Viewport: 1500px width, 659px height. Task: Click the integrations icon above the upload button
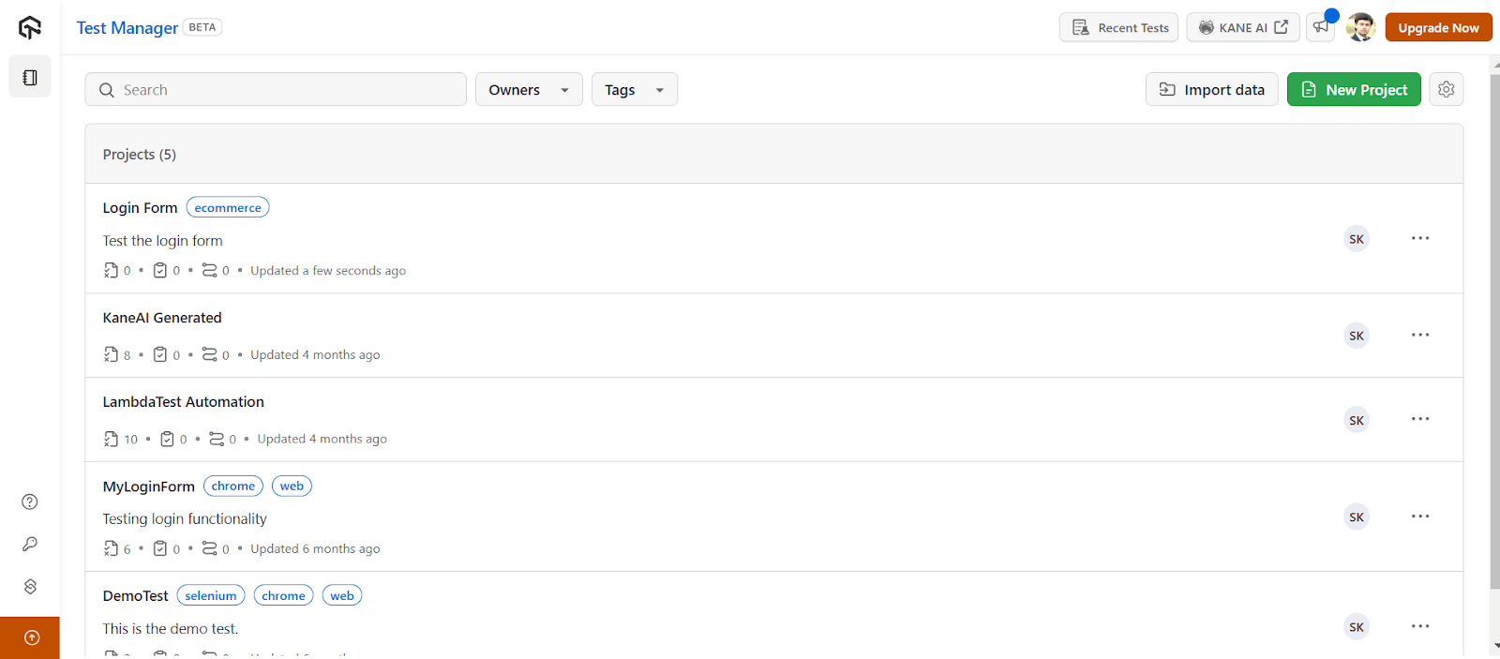[30, 586]
